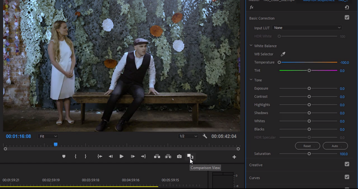Click the Saturation slider handle
358x189 pixels.
(x=309, y=154)
